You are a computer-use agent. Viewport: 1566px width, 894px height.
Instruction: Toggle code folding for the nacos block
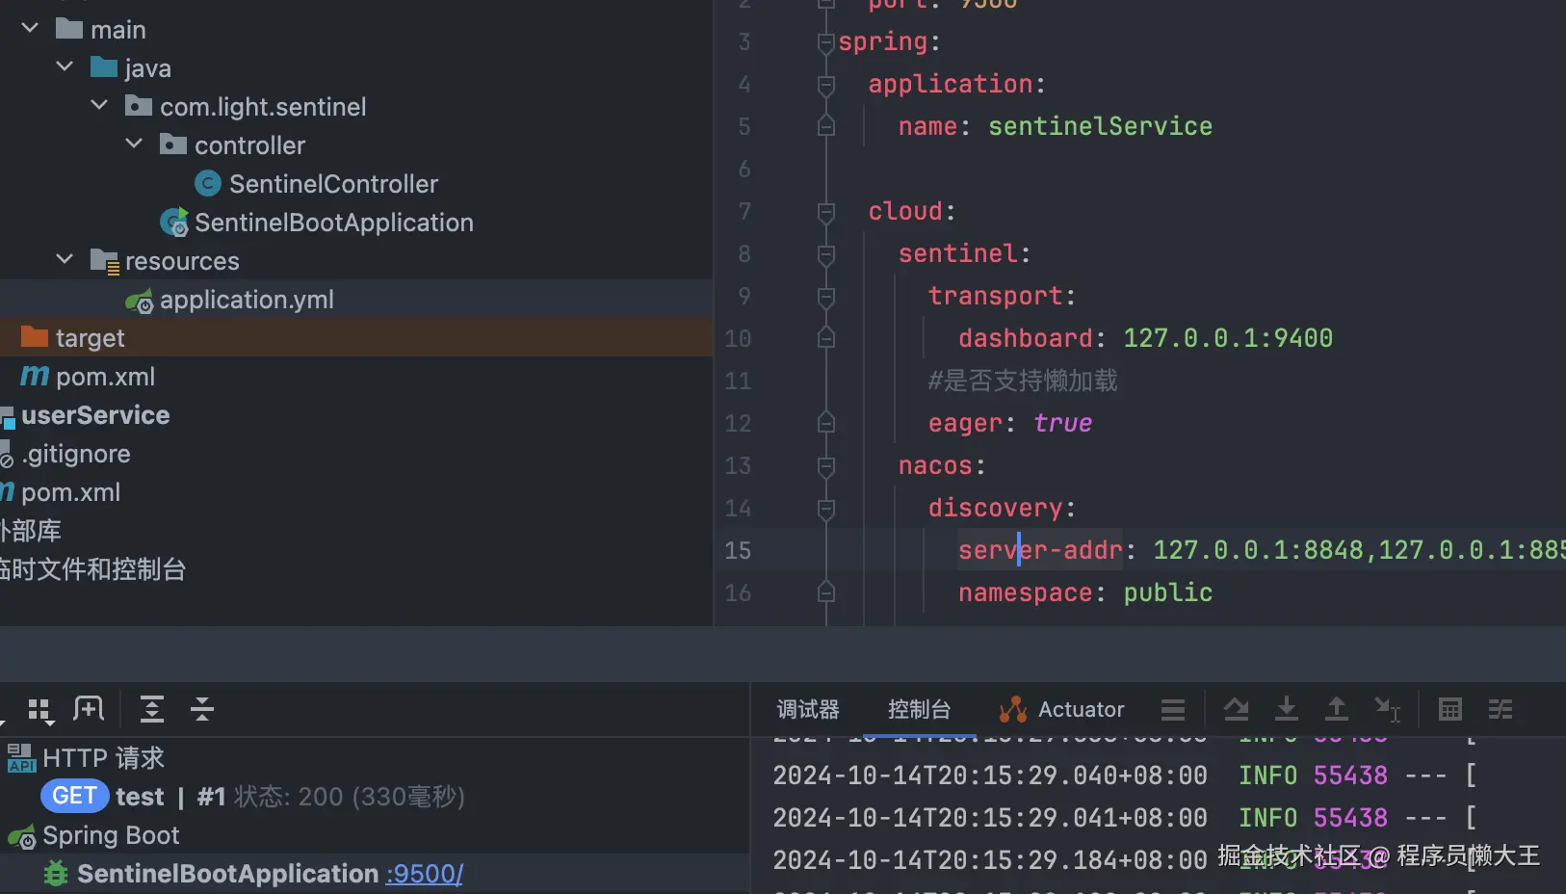tap(825, 466)
